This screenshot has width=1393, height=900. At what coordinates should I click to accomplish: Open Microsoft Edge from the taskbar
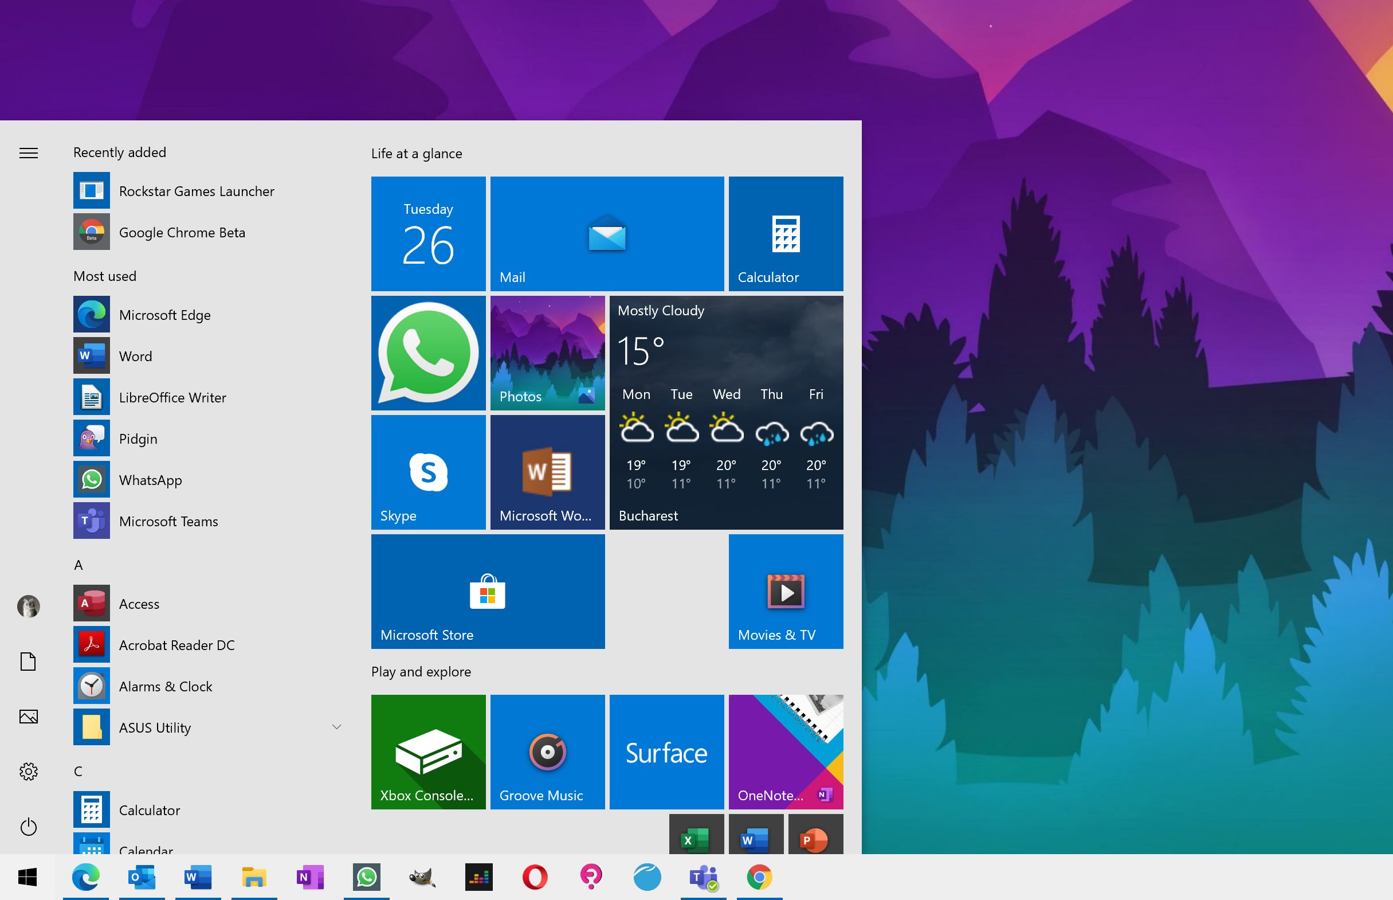86,877
